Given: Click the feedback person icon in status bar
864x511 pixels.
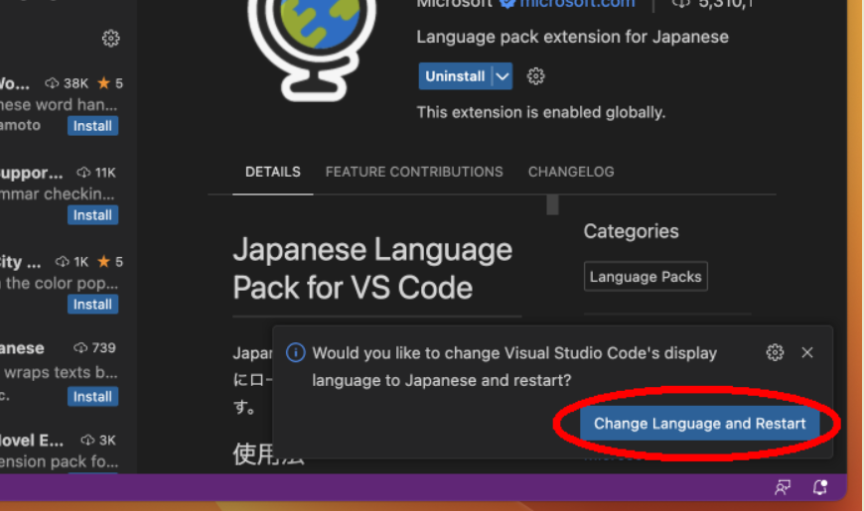Looking at the screenshot, I should point(784,487).
